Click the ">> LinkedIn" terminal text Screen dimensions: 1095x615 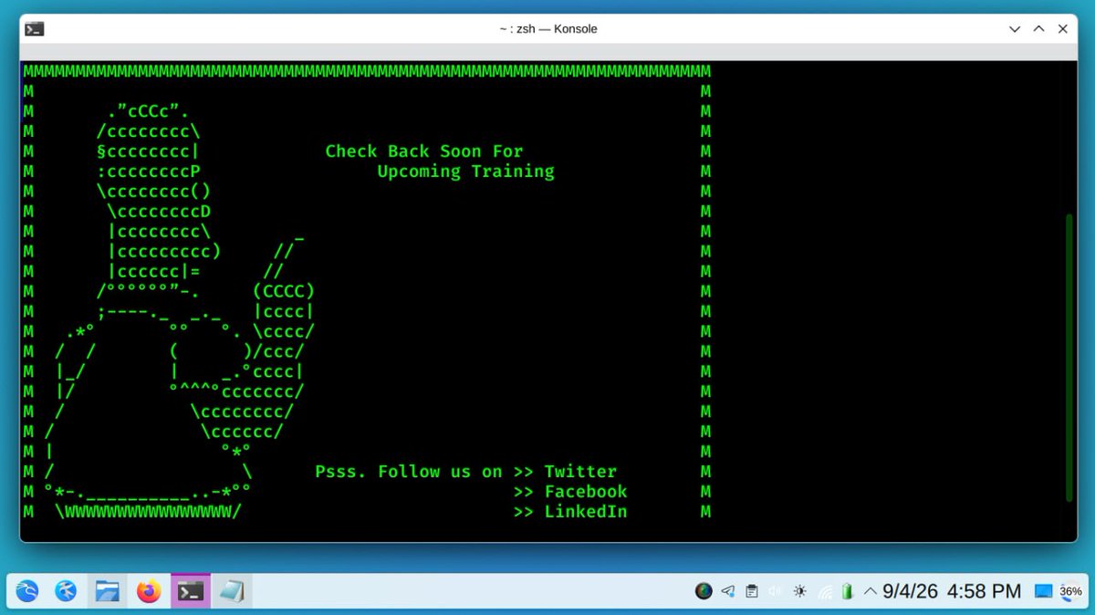pos(570,512)
